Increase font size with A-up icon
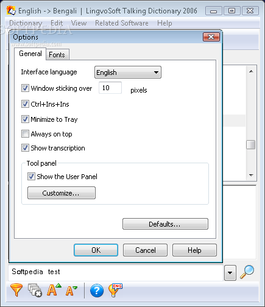 click(54, 289)
